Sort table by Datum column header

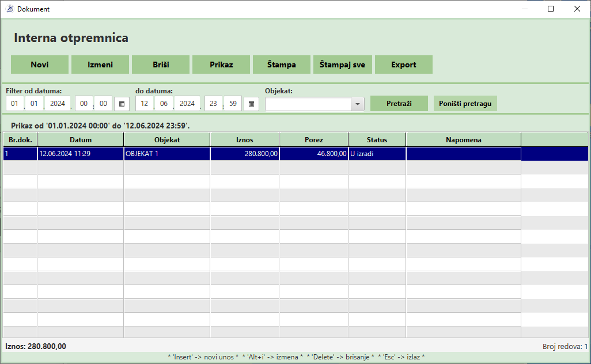pos(81,139)
